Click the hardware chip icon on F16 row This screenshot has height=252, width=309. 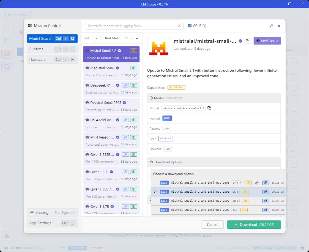pos(266,210)
